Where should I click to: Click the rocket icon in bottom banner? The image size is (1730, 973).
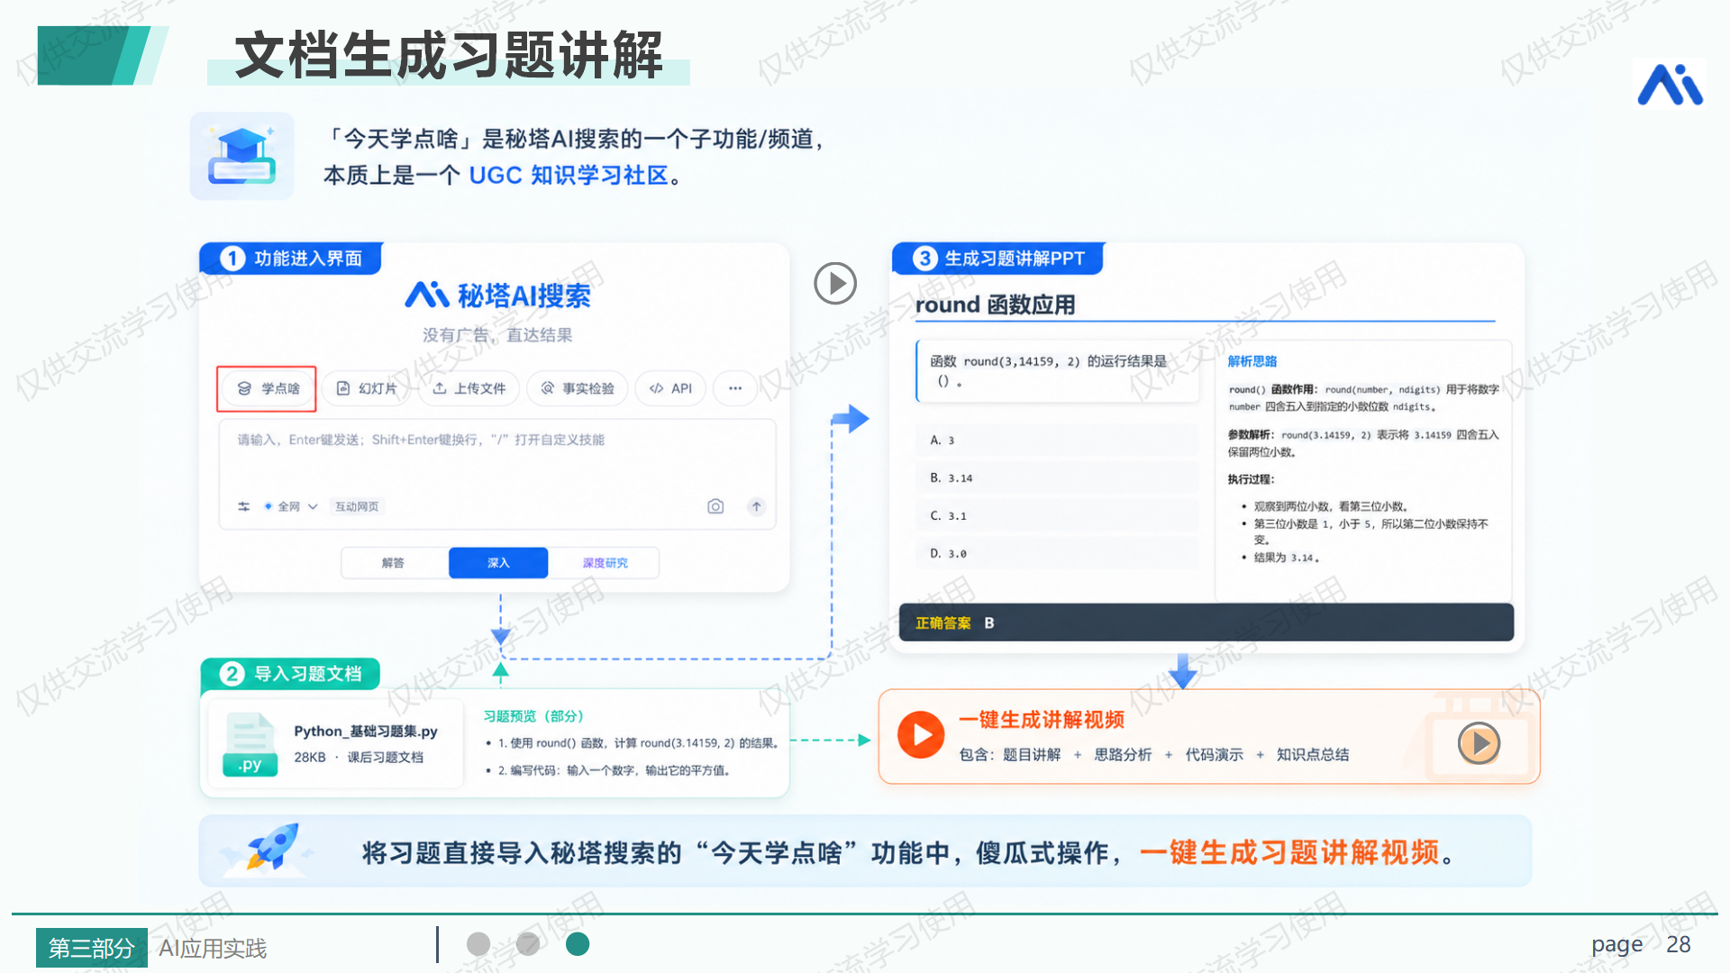click(270, 848)
